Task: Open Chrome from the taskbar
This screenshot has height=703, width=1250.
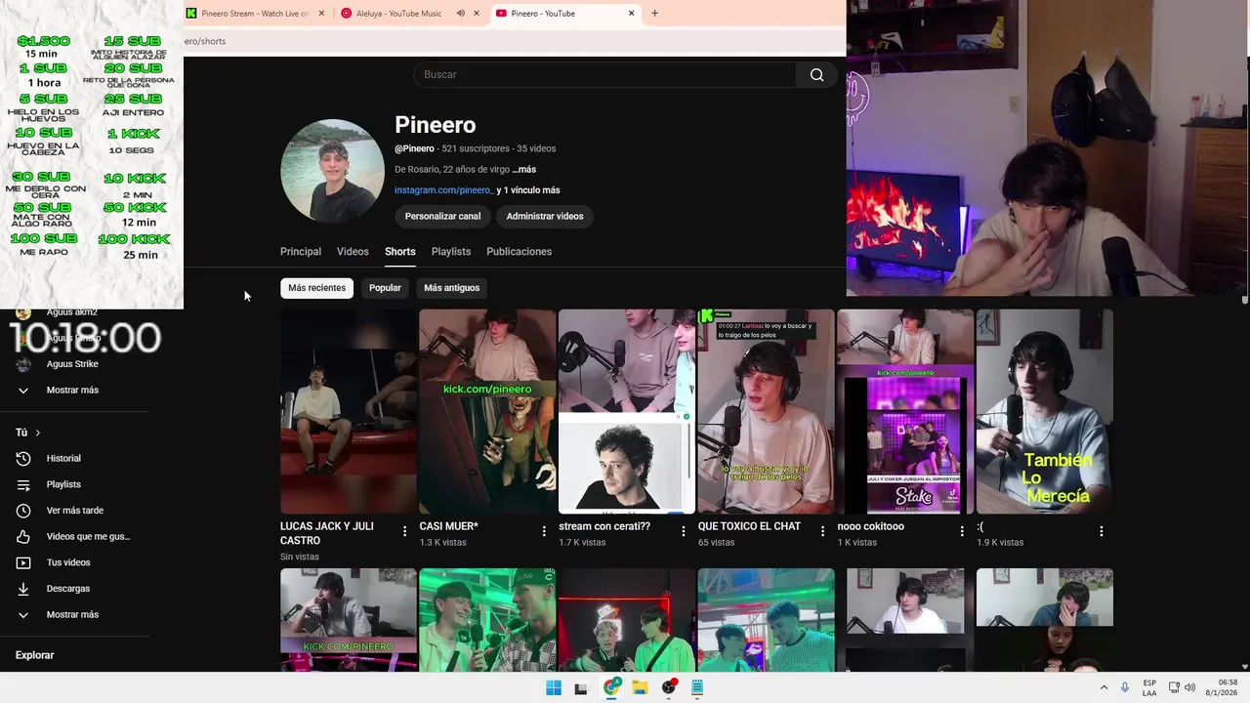Action: pos(611,688)
